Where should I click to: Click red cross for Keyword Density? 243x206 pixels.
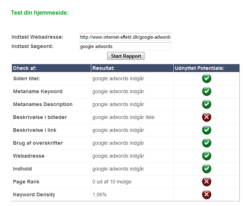[x=207, y=195]
